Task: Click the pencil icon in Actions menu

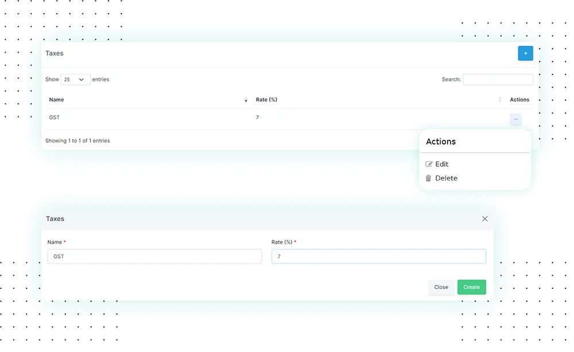Action: pyautogui.click(x=429, y=165)
